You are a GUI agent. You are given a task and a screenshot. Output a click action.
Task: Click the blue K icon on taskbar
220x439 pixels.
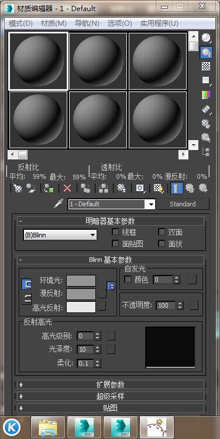[x=12, y=427]
